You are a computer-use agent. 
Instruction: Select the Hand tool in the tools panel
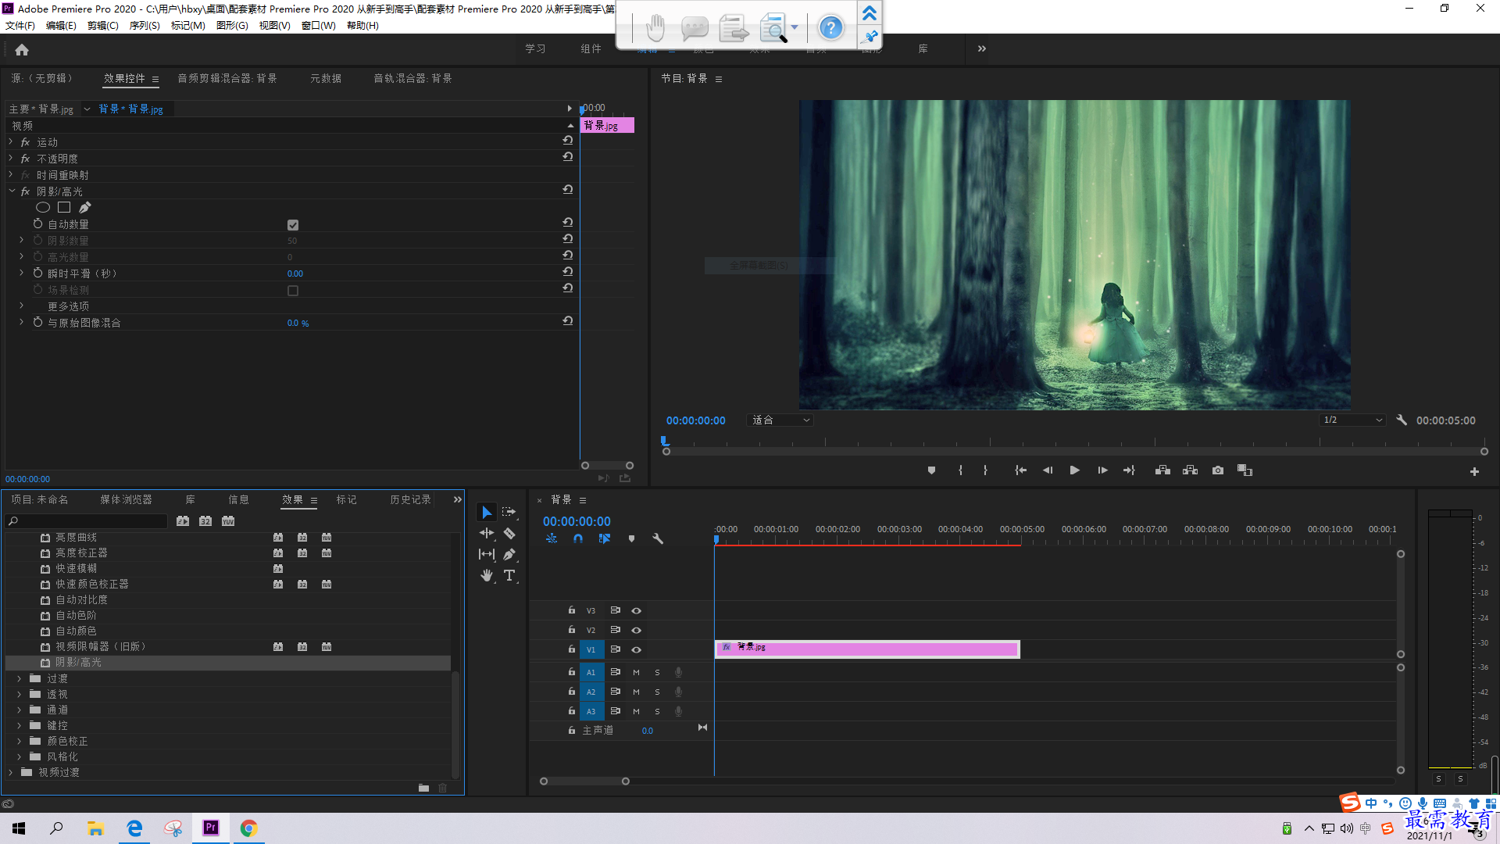[487, 576]
